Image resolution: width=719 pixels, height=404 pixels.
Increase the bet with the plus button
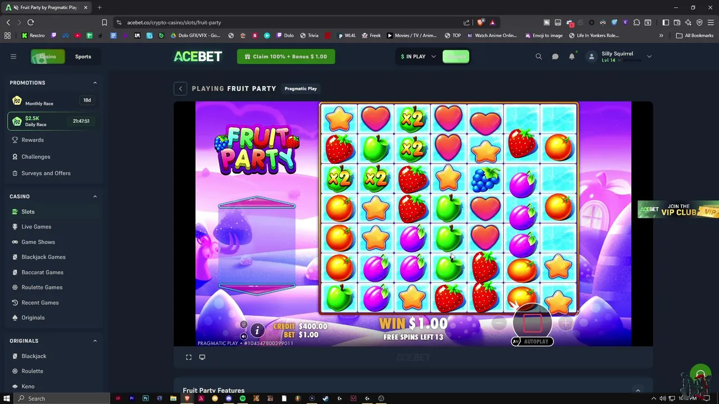click(x=566, y=323)
